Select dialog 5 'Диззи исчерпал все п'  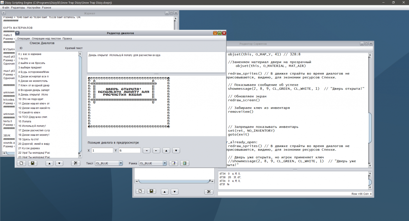click(48, 76)
